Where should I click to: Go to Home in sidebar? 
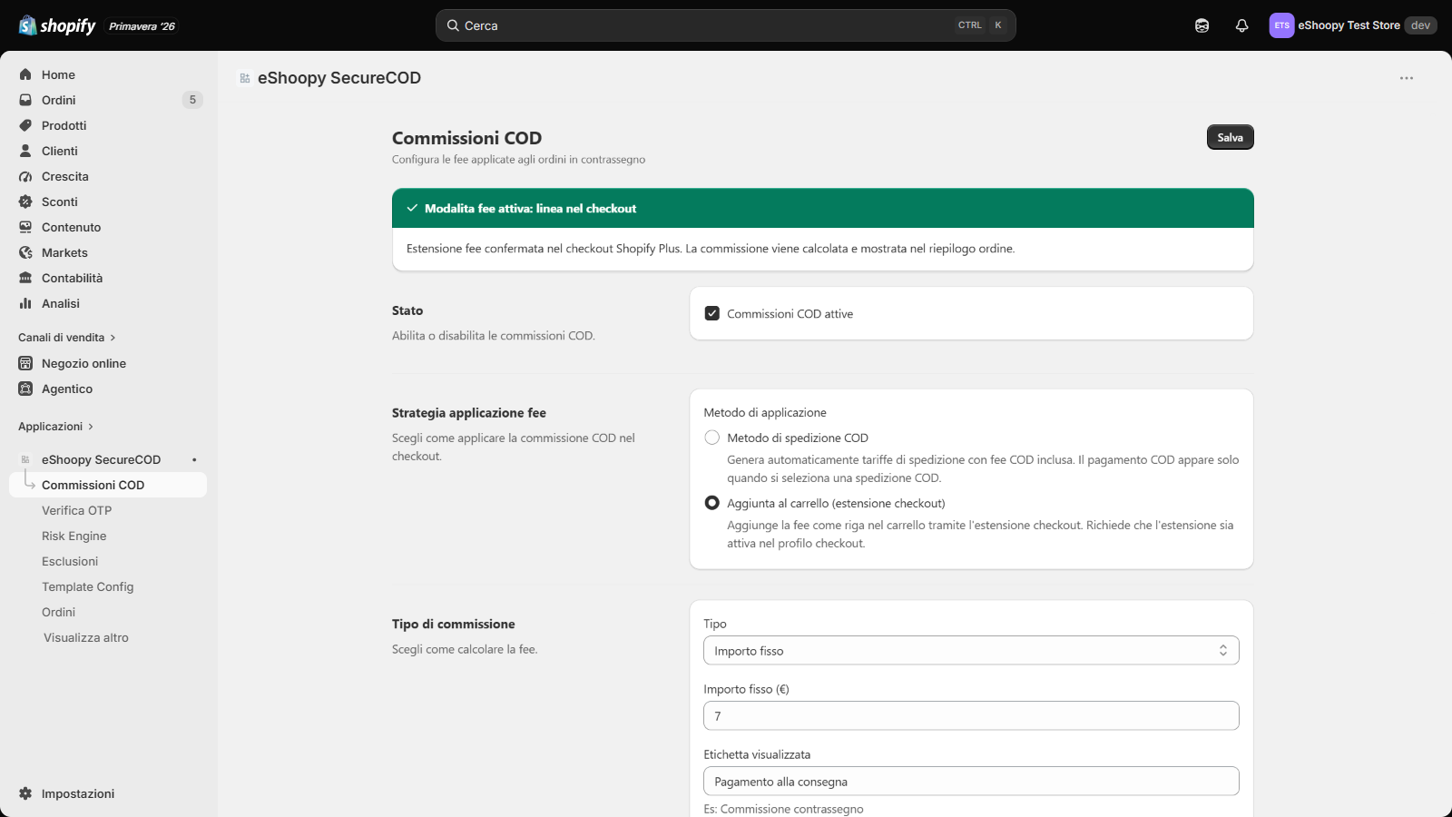coord(58,74)
